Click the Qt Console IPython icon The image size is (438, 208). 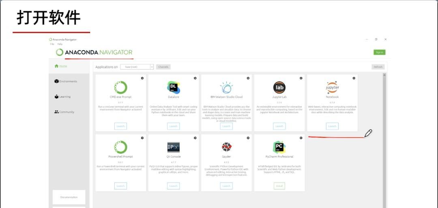tap(174, 147)
